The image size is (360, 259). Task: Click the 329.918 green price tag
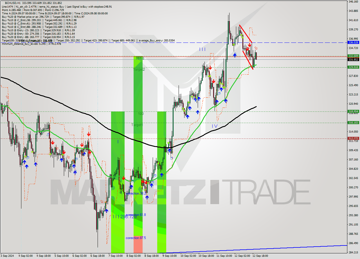[353, 67]
